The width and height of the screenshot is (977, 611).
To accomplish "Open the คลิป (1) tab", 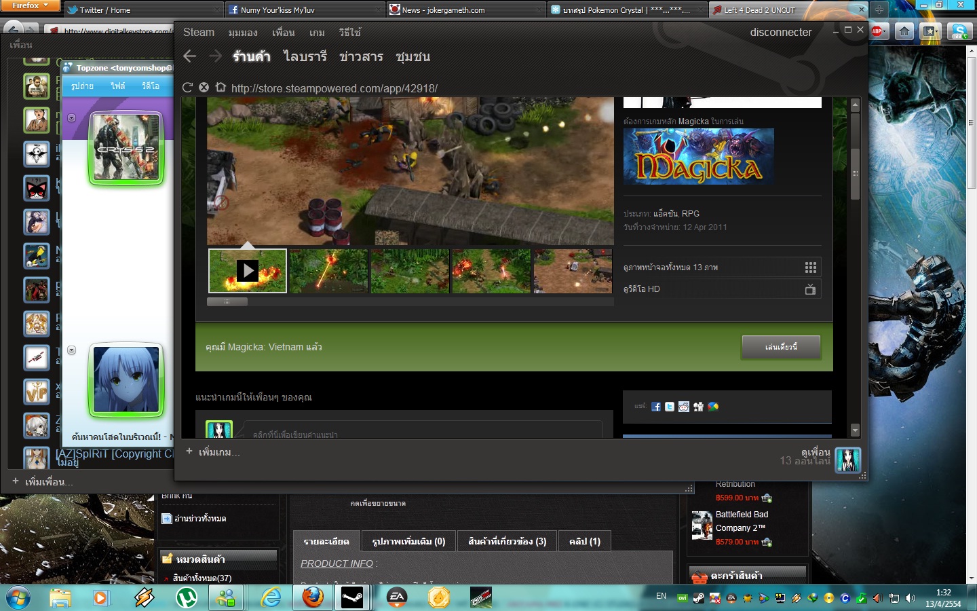I will (585, 541).
